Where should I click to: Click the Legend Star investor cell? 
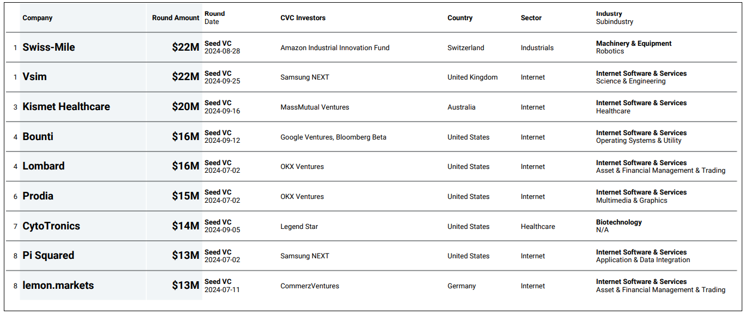pyautogui.click(x=299, y=227)
